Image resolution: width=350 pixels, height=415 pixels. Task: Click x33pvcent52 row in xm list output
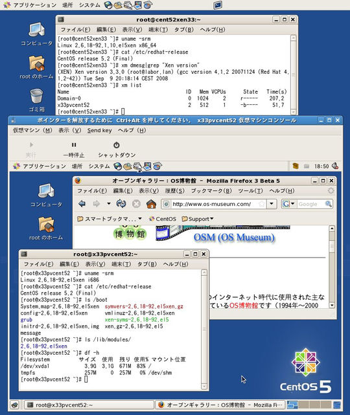point(171,105)
